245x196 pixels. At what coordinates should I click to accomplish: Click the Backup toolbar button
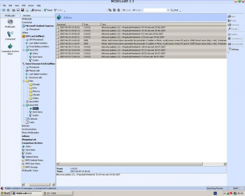[36, 10]
